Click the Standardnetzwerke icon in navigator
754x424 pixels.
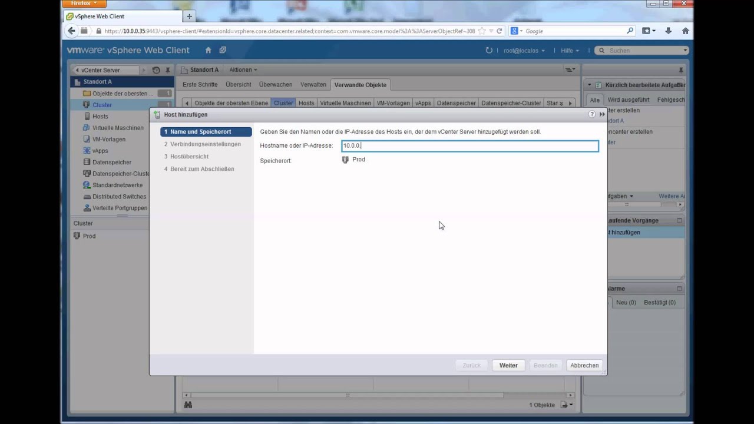tap(87, 185)
